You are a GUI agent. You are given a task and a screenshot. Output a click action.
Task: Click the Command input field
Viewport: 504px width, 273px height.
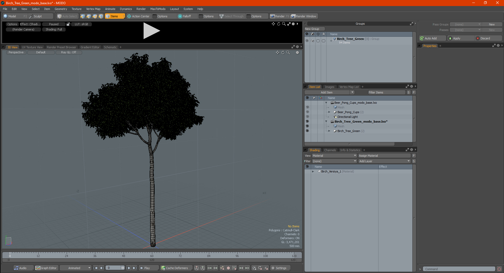pyautogui.click(x=459, y=269)
